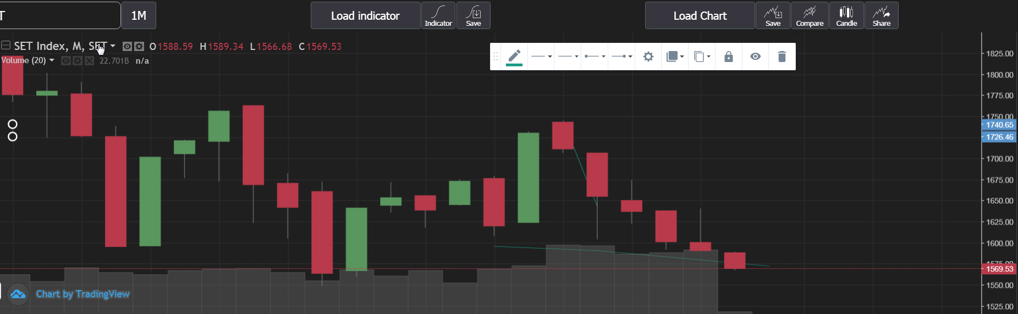Viewport: 1018px width, 314px height.
Task: Click the TradingView cloud logo
Action: tap(18, 294)
